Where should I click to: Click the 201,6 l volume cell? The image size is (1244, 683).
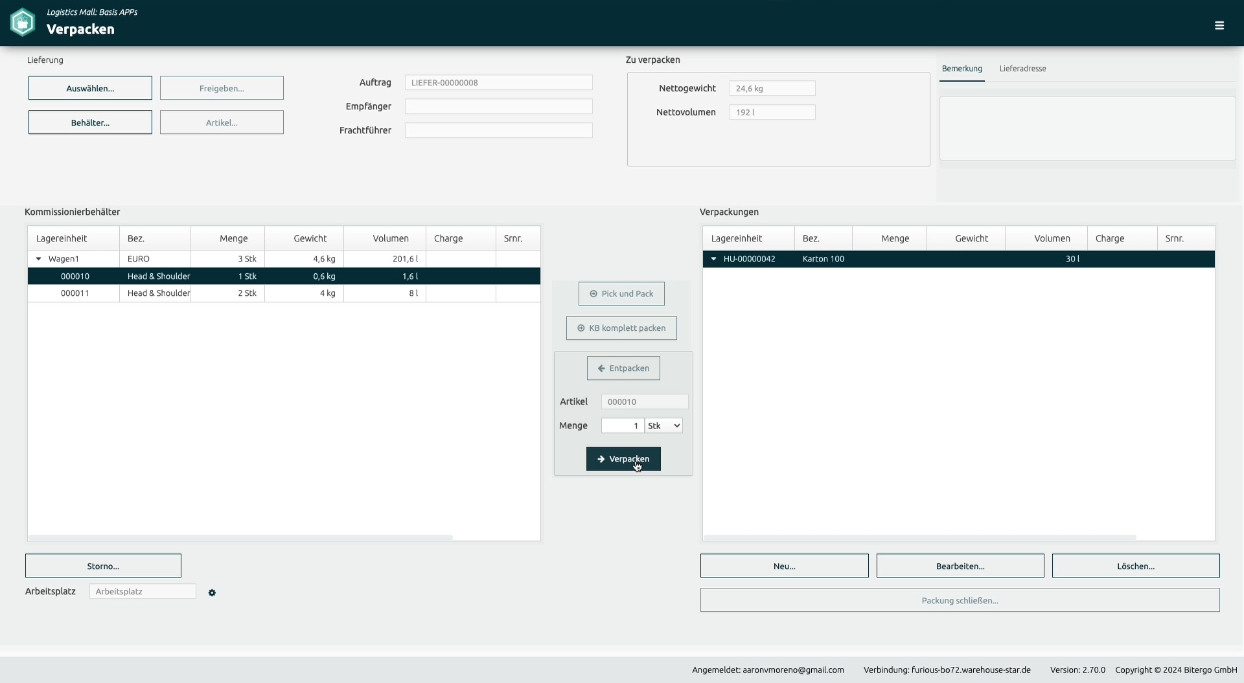point(385,259)
